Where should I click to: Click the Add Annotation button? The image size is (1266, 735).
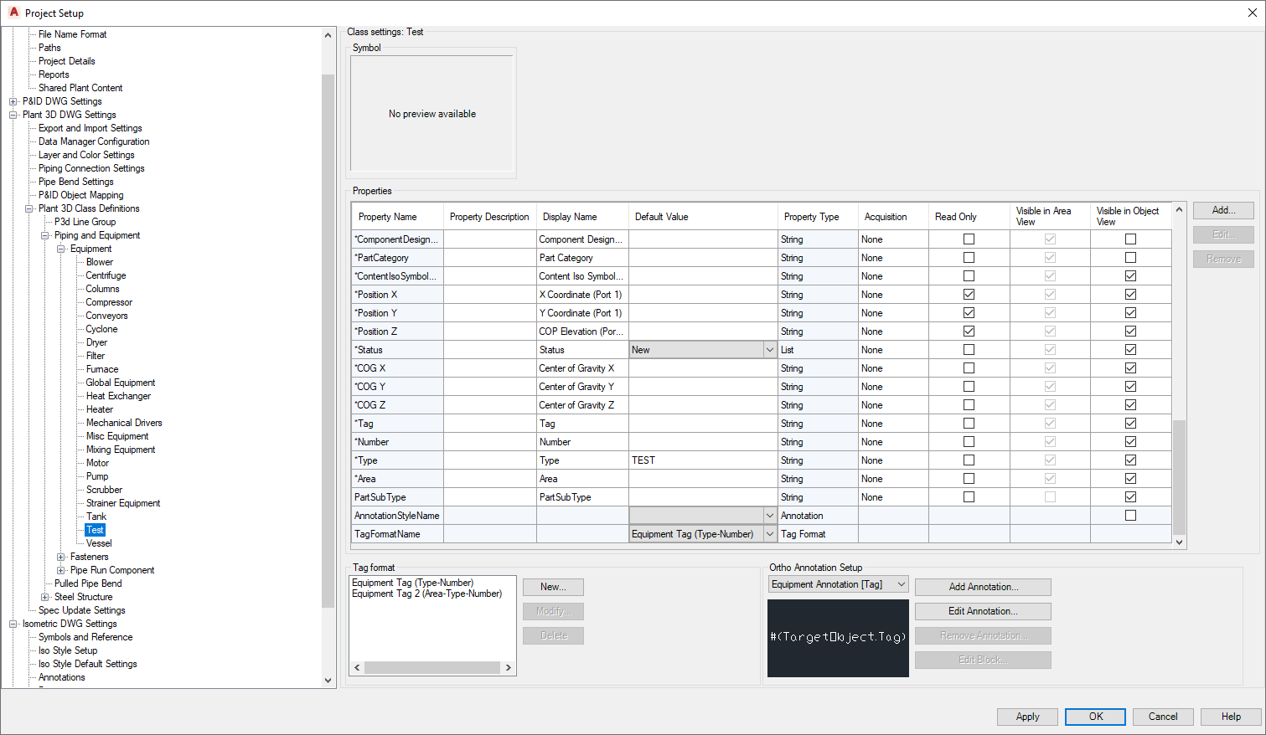click(982, 586)
